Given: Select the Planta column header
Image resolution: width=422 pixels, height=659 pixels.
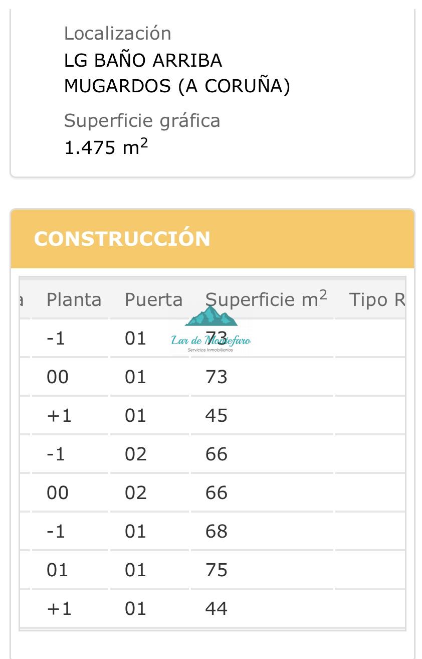Looking at the screenshot, I should tap(74, 300).
